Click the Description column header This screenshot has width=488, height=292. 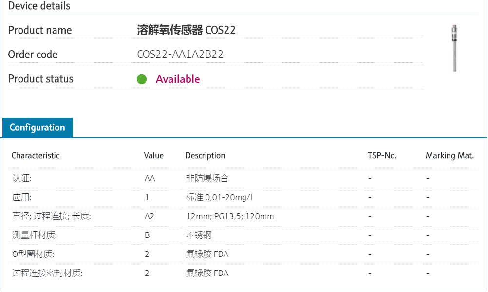[x=206, y=156]
